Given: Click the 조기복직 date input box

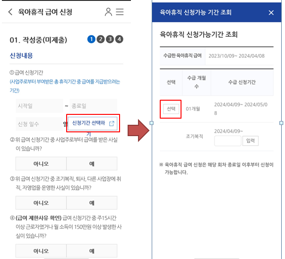Looking at the screenshot, I should point(228,141).
